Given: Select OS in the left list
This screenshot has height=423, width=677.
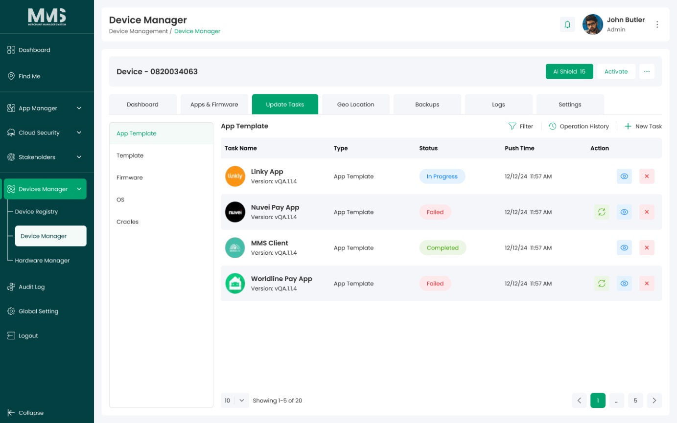Looking at the screenshot, I should pos(161,200).
